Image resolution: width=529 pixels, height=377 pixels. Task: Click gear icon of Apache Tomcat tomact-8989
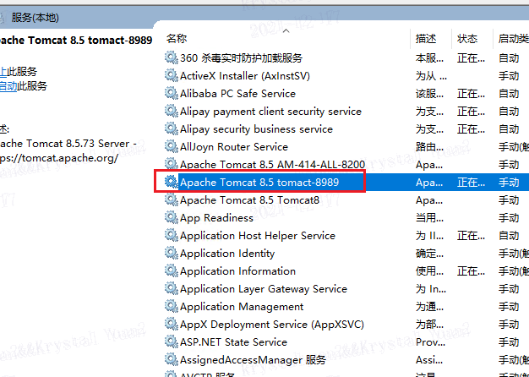[x=172, y=183]
